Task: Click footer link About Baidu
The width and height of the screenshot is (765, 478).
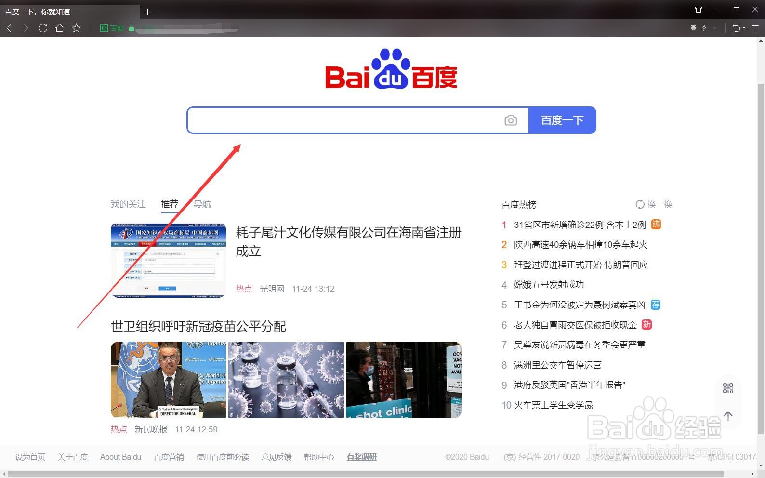Action: click(x=120, y=457)
